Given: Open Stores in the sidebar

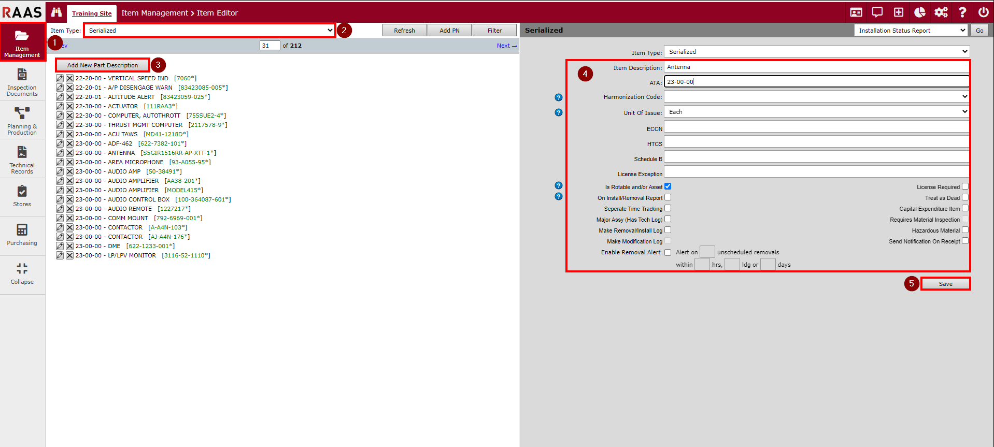Looking at the screenshot, I should (22, 197).
